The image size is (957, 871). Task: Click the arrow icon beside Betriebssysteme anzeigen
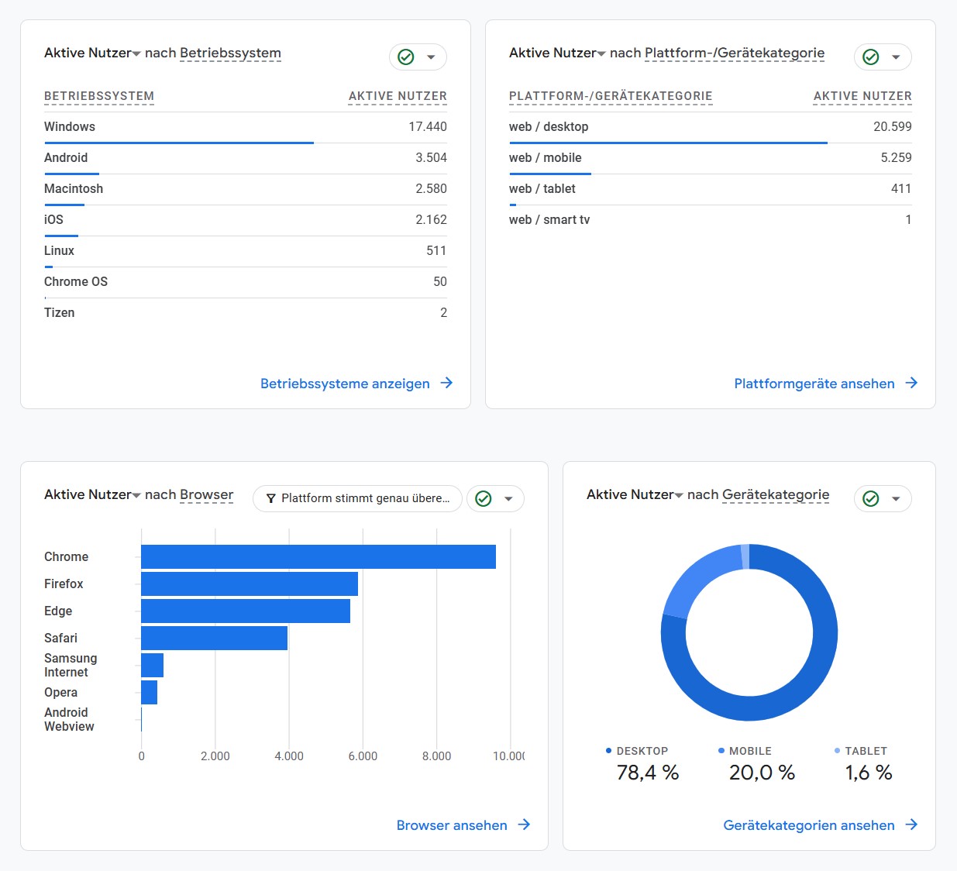click(x=446, y=383)
